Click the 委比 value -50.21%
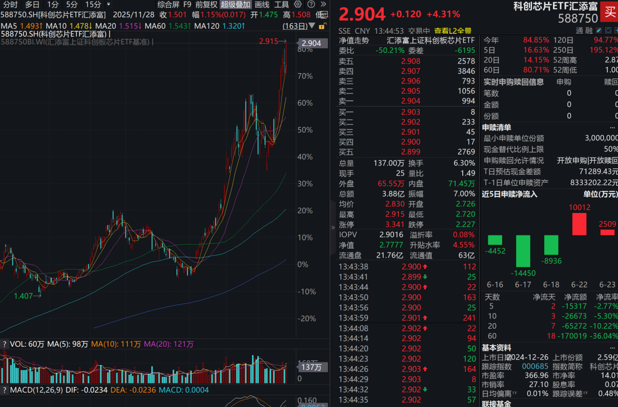618x407 pixels. pos(390,51)
